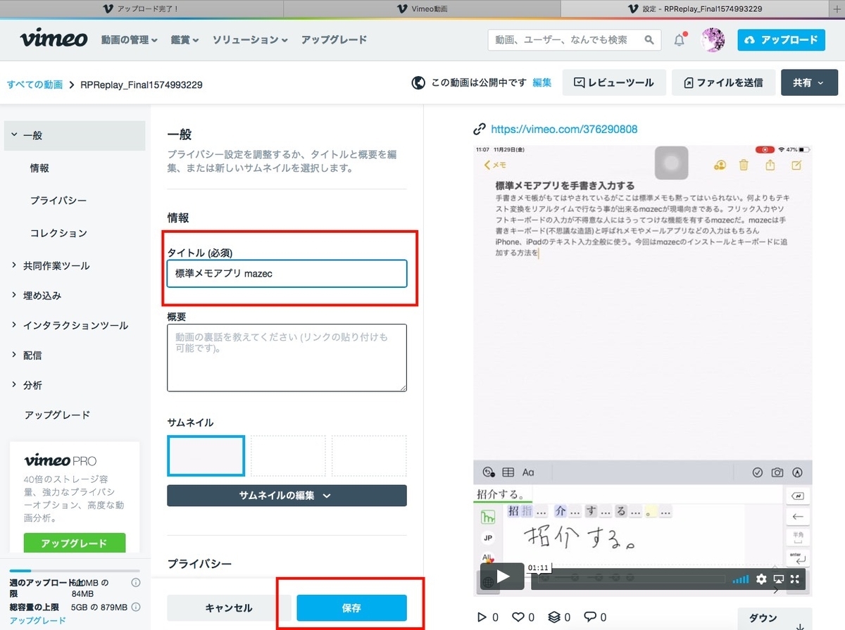
Task: Collapse the 一般 sidebar section
Action: (x=75, y=135)
